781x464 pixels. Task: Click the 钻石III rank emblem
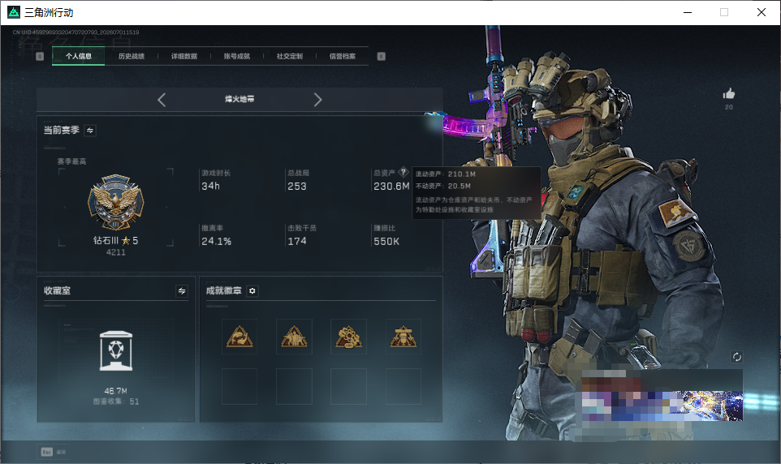(116, 203)
